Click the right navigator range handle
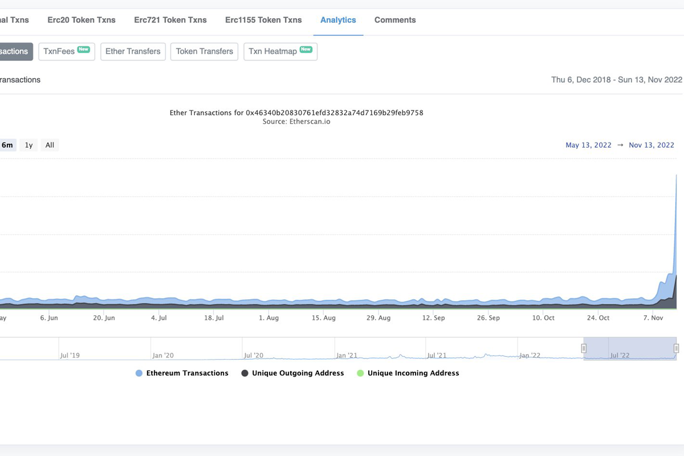This screenshot has height=456, width=684. tap(676, 348)
